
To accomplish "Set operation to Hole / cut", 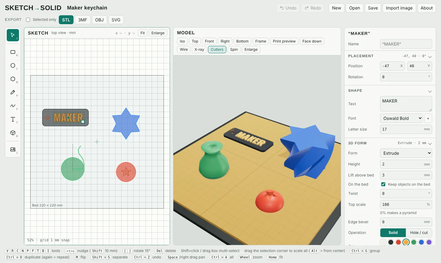I will pyautogui.click(x=419, y=233).
